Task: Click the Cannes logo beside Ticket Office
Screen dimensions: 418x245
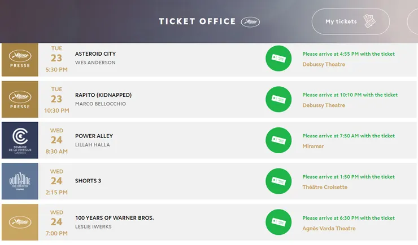Action: click(250, 22)
